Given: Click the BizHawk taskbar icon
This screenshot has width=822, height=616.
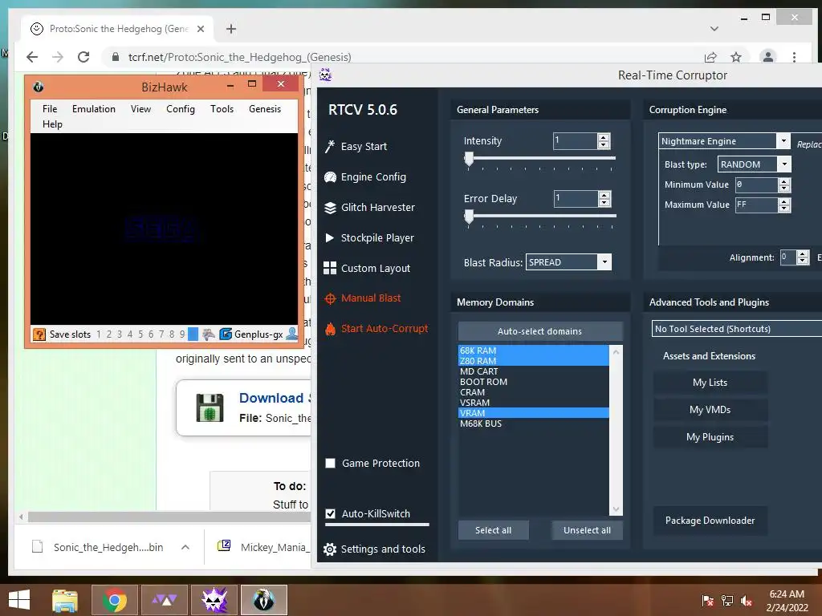Looking at the screenshot, I should point(264,600).
